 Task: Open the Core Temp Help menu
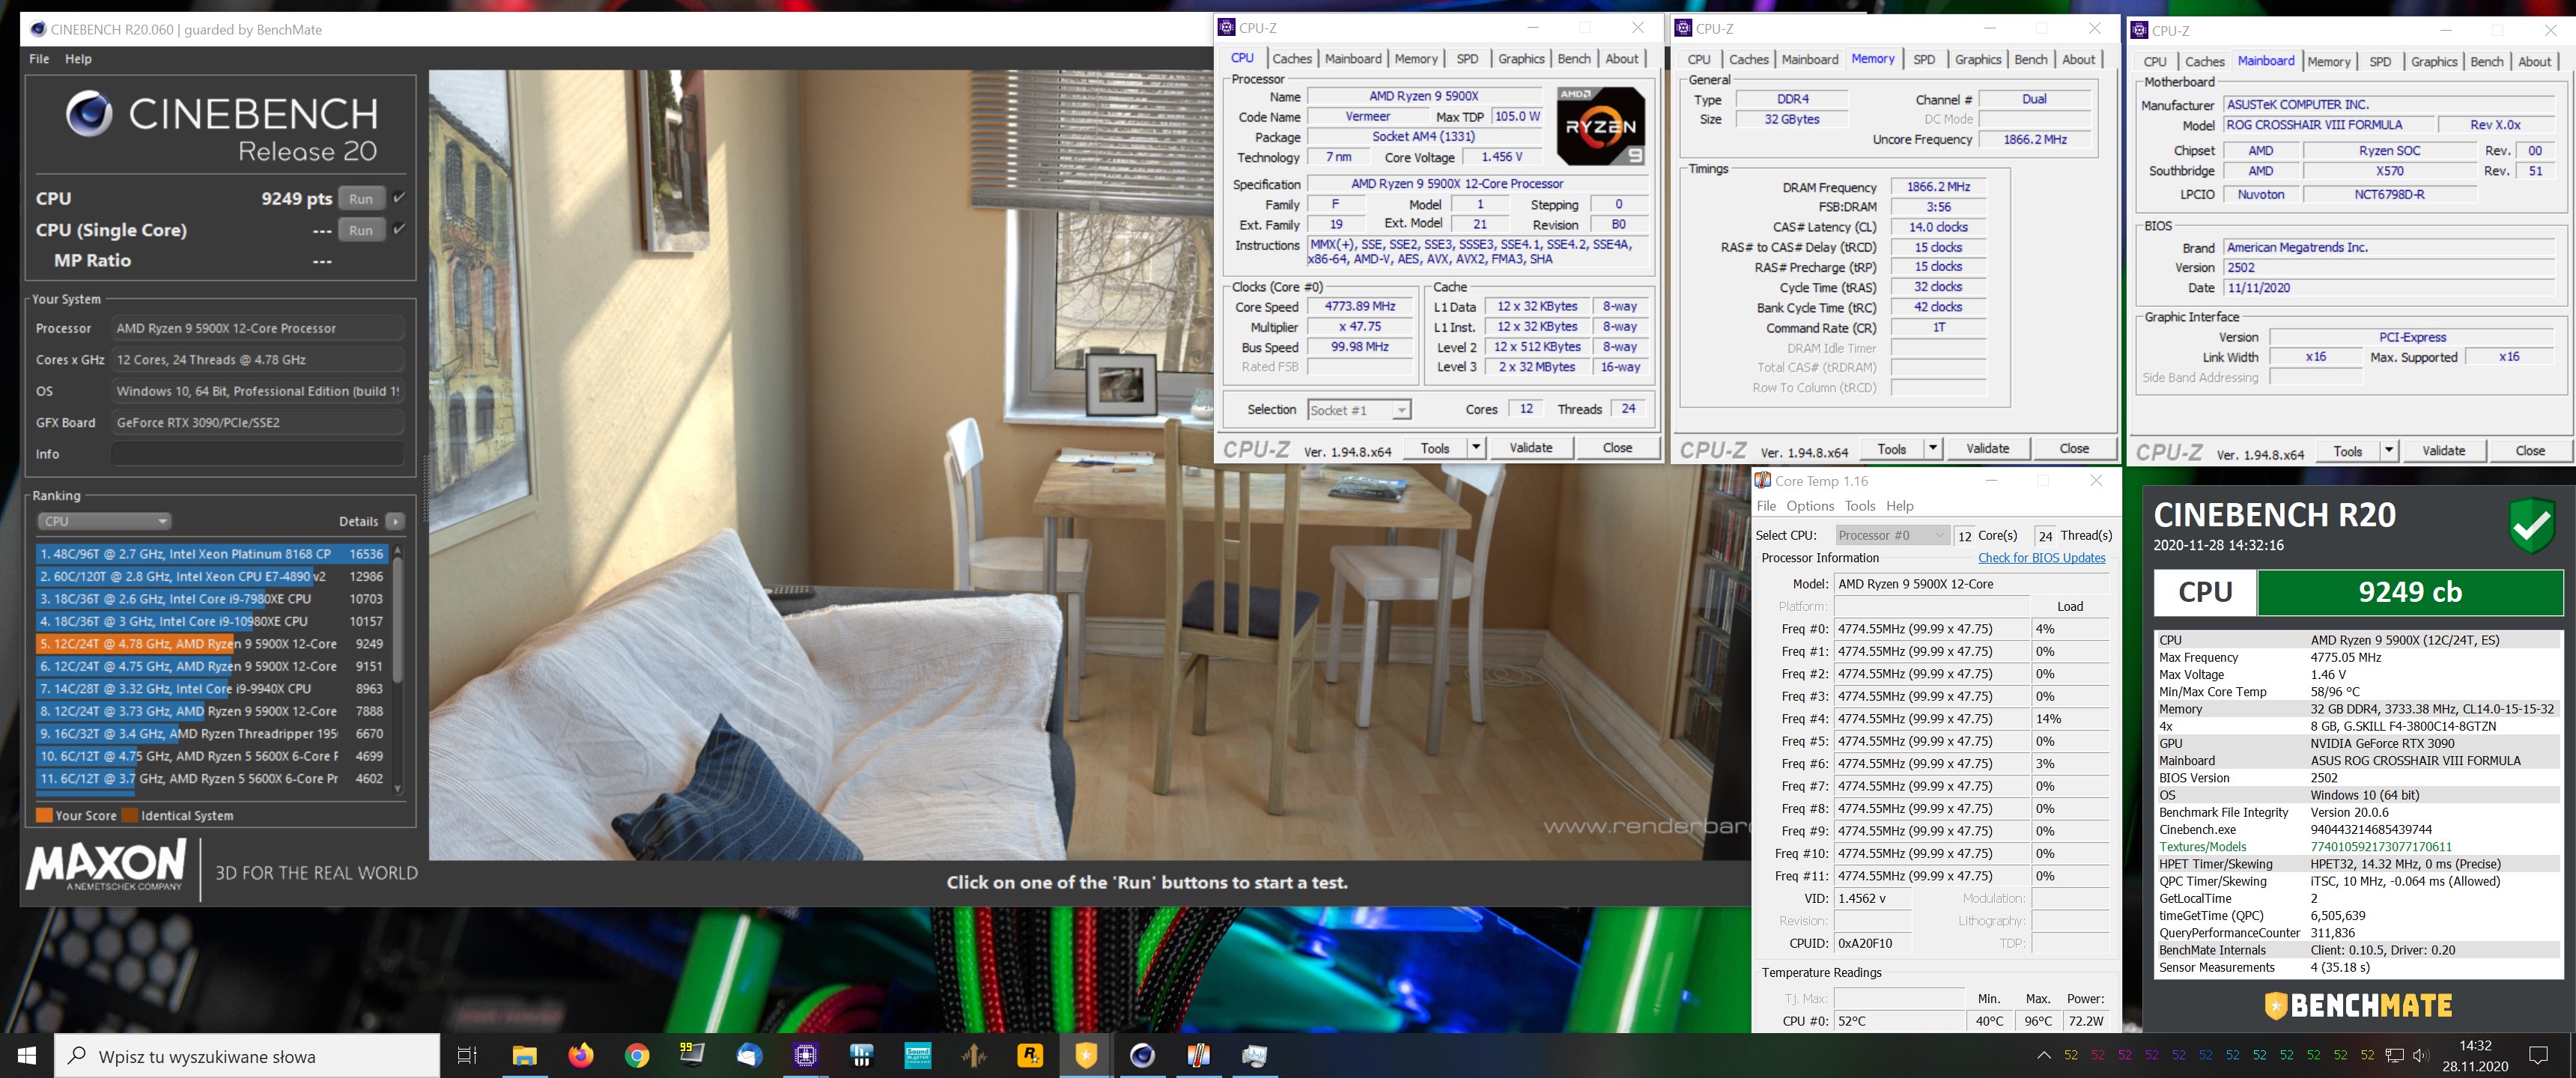pyautogui.click(x=1899, y=506)
